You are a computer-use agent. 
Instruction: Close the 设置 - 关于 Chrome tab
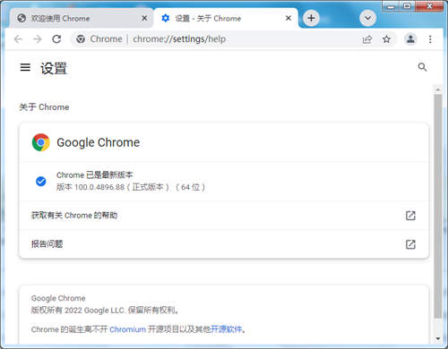(x=289, y=18)
